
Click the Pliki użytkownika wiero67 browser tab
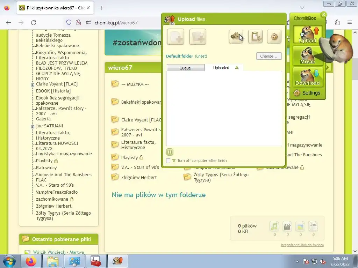(x=55, y=8)
